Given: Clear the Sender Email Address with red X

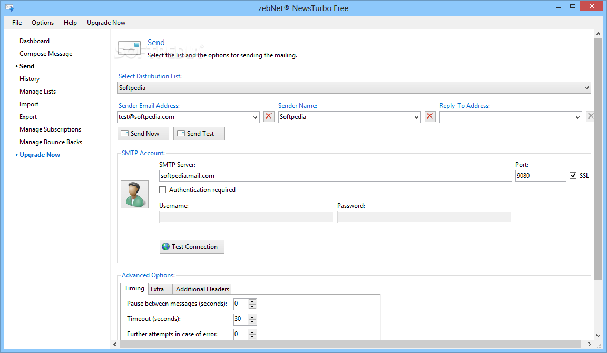Looking at the screenshot, I should point(269,116).
